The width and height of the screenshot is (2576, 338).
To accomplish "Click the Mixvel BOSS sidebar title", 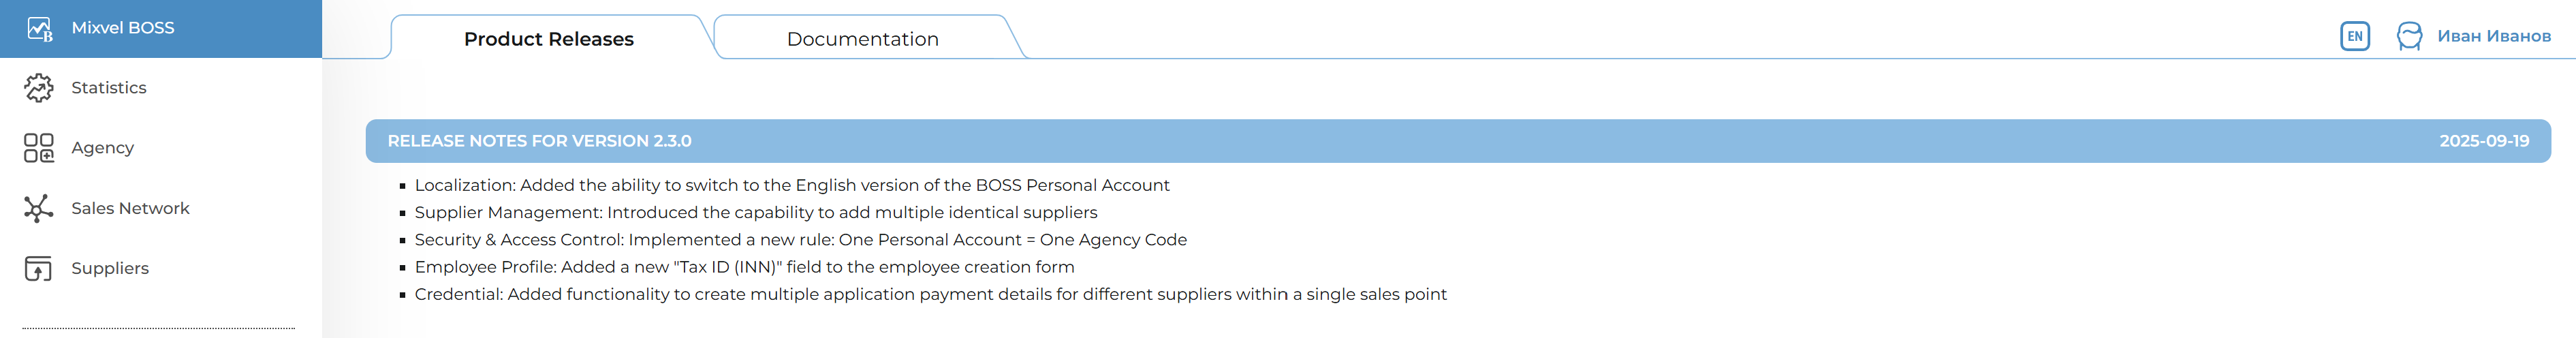I will pos(123,28).
